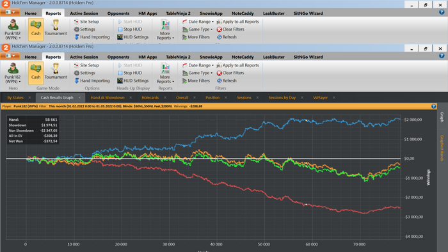Open More Filters in lower window
The width and height of the screenshot is (448, 252).
tap(196, 81)
